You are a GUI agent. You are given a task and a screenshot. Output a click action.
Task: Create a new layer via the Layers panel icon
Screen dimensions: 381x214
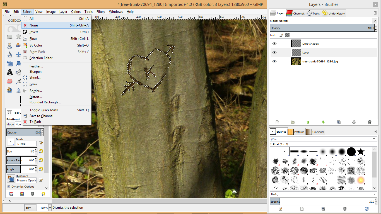click(x=277, y=122)
